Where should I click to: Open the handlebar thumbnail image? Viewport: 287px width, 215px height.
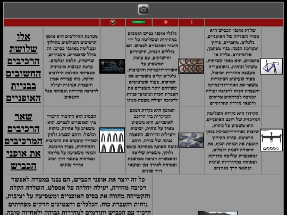pyautogui.click(x=272, y=140)
